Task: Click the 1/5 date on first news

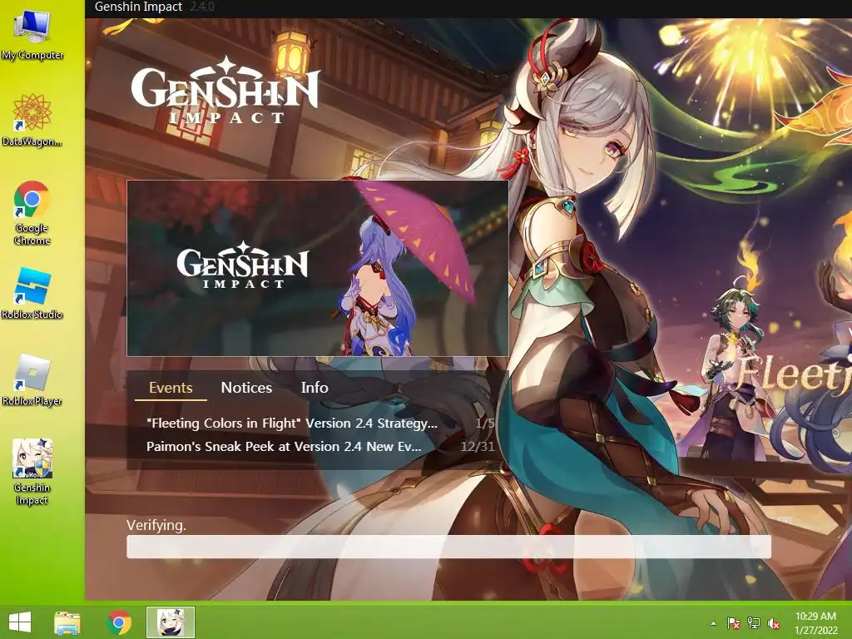Action: click(x=485, y=424)
